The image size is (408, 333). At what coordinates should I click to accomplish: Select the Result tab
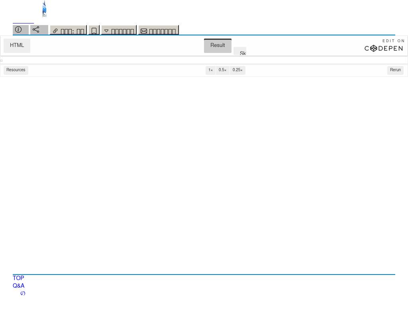click(218, 46)
